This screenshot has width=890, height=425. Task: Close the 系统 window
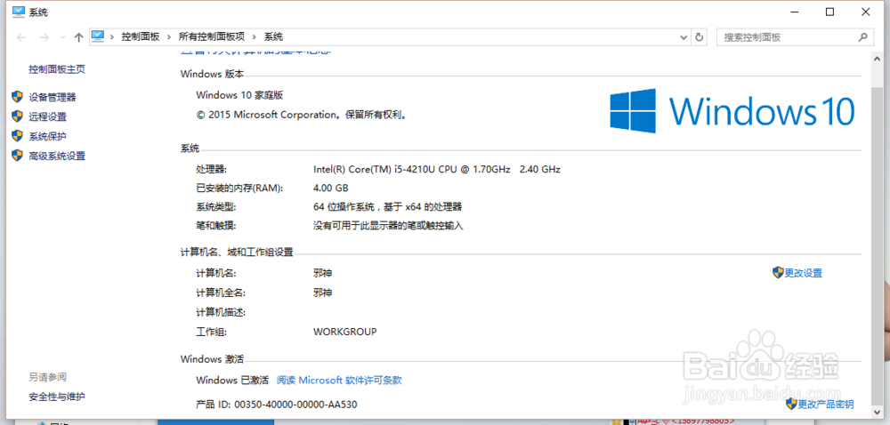click(x=865, y=12)
